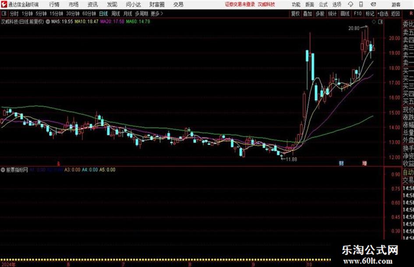Click the 通达信 app logo icon
This screenshot has width=414, height=267.
(x=4, y=4)
